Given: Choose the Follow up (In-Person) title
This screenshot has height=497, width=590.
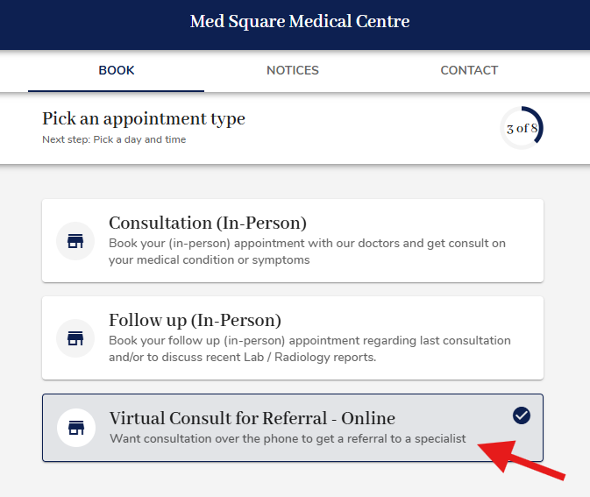Looking at the screenshot, I should click(195, 320).
